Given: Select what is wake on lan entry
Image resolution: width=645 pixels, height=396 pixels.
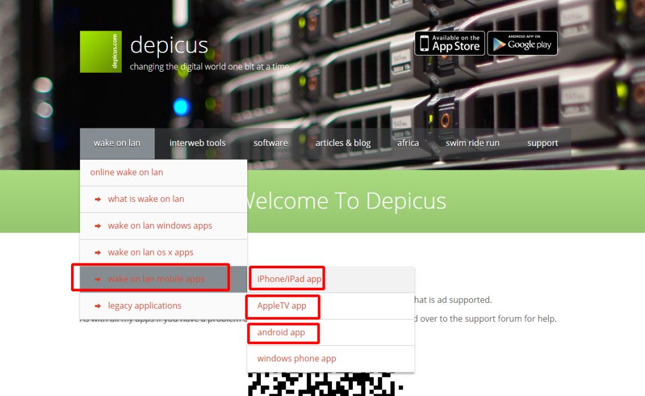Looking at the screenshot, I should (x=164, y=199).
